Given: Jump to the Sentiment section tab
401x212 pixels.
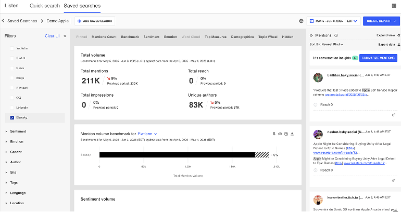Looking at the screenshot, I should click(152, 37).
